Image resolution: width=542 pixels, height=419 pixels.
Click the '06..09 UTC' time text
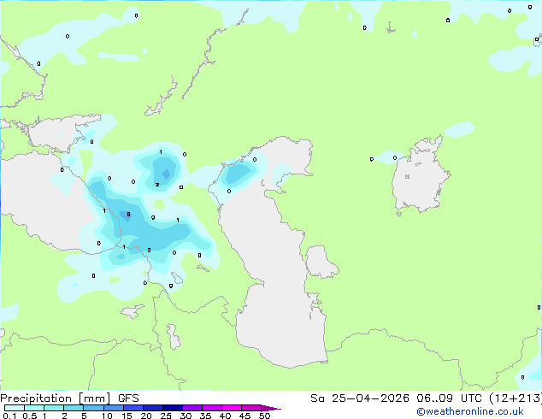coord(449,398)
